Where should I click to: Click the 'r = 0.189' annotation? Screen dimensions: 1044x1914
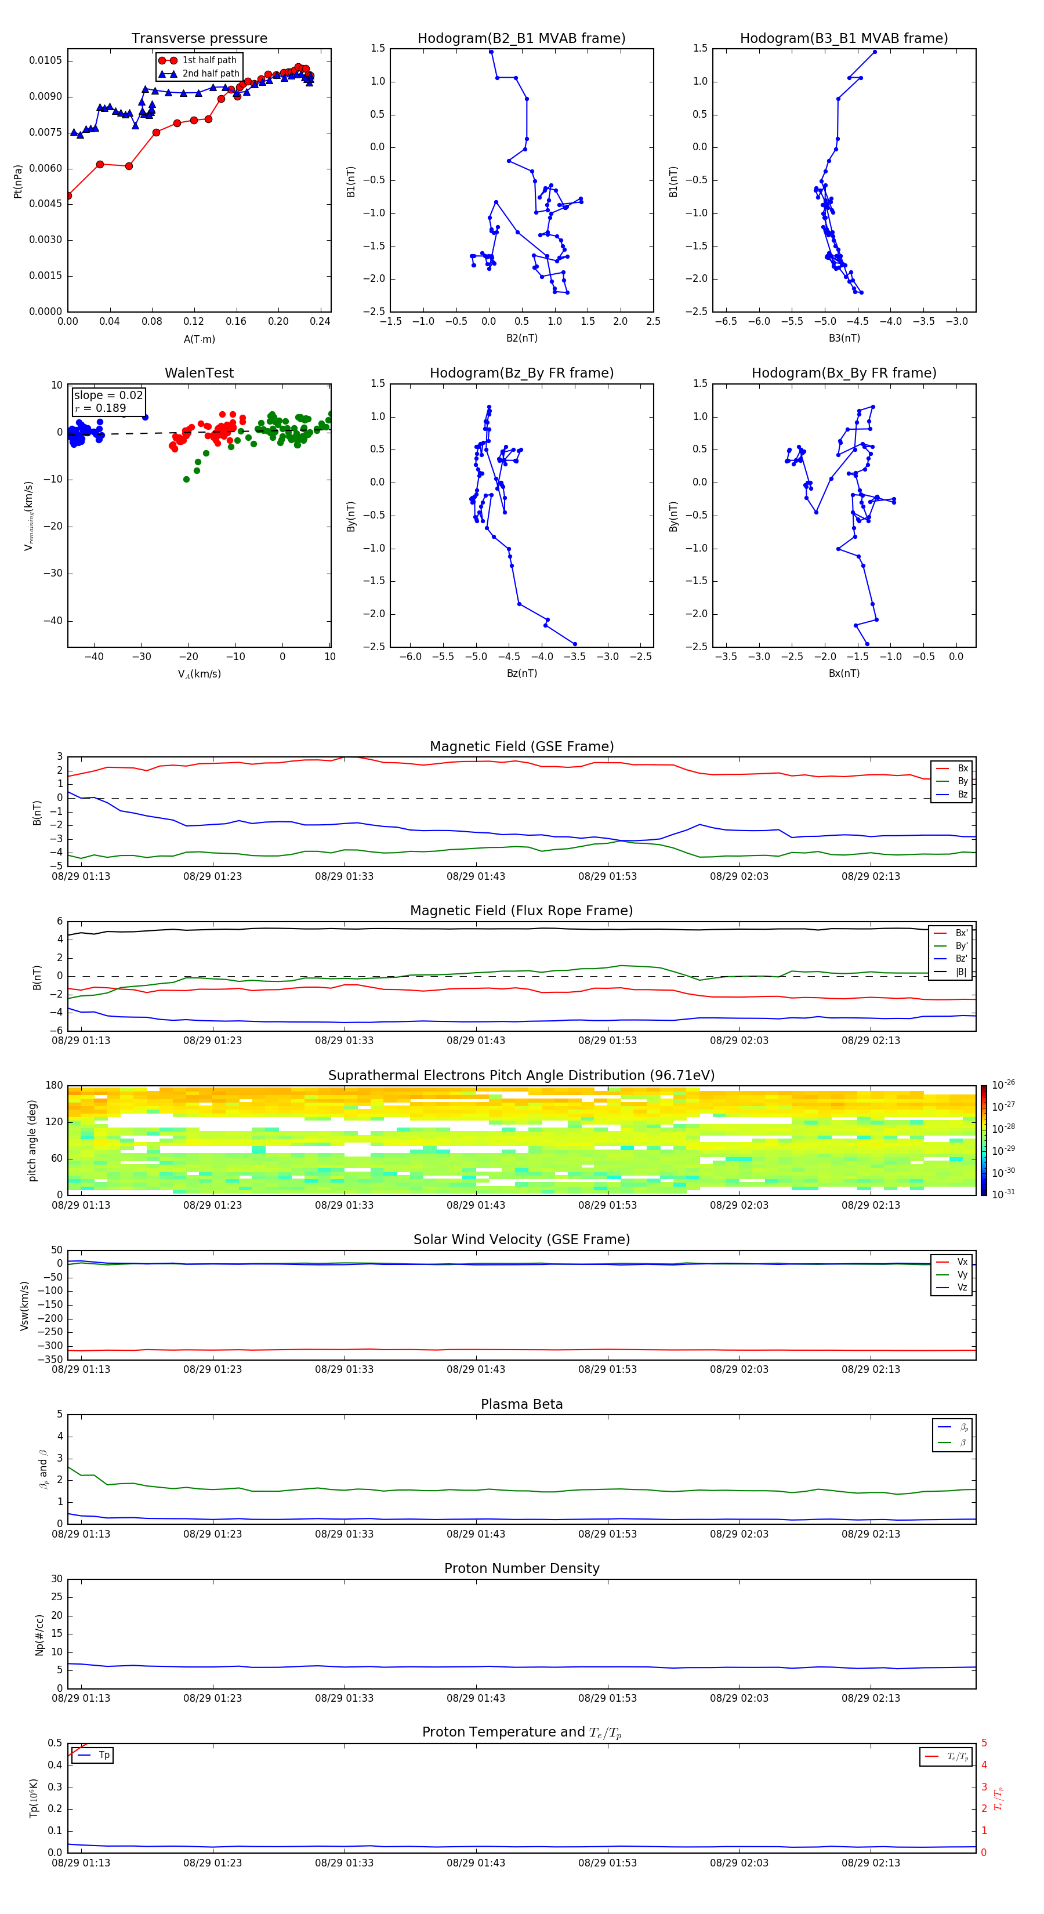point(100,408)
